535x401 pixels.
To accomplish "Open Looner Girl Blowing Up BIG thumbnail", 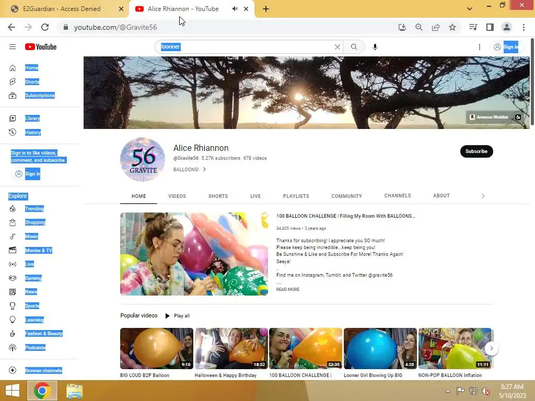I will (x=380, y=348).
